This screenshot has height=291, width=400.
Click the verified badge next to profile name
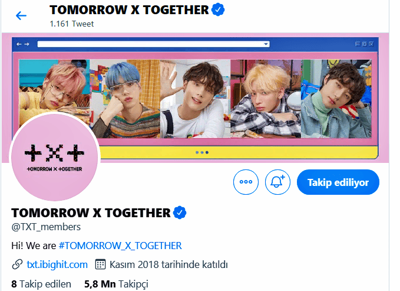(x=180, y=212)
